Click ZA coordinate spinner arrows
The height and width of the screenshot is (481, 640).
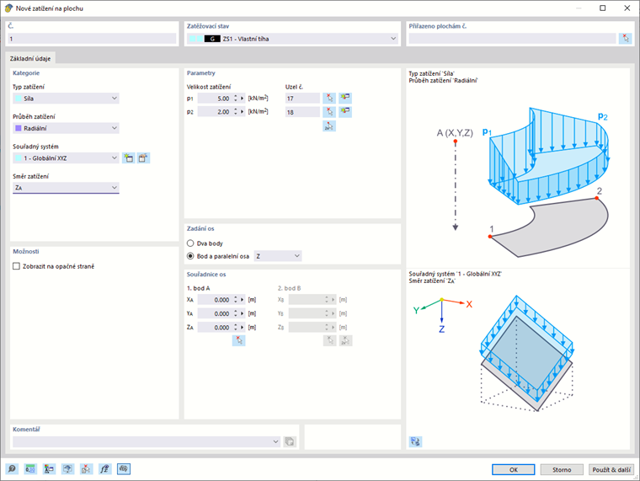coord(236,328)
